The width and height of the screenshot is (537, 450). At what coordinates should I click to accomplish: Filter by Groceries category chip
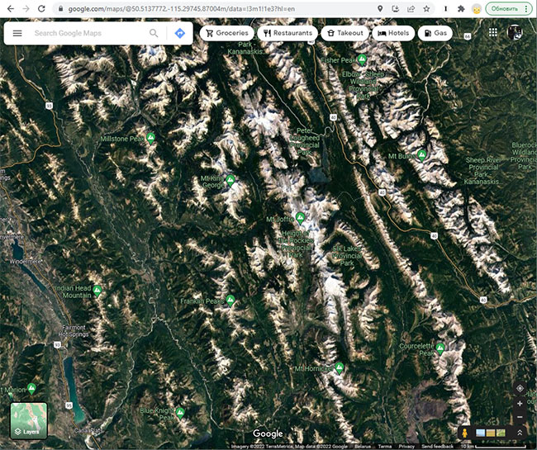coord(226,33)
